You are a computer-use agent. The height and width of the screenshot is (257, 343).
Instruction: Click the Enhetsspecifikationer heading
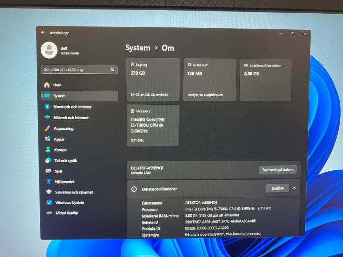point(159,189)
